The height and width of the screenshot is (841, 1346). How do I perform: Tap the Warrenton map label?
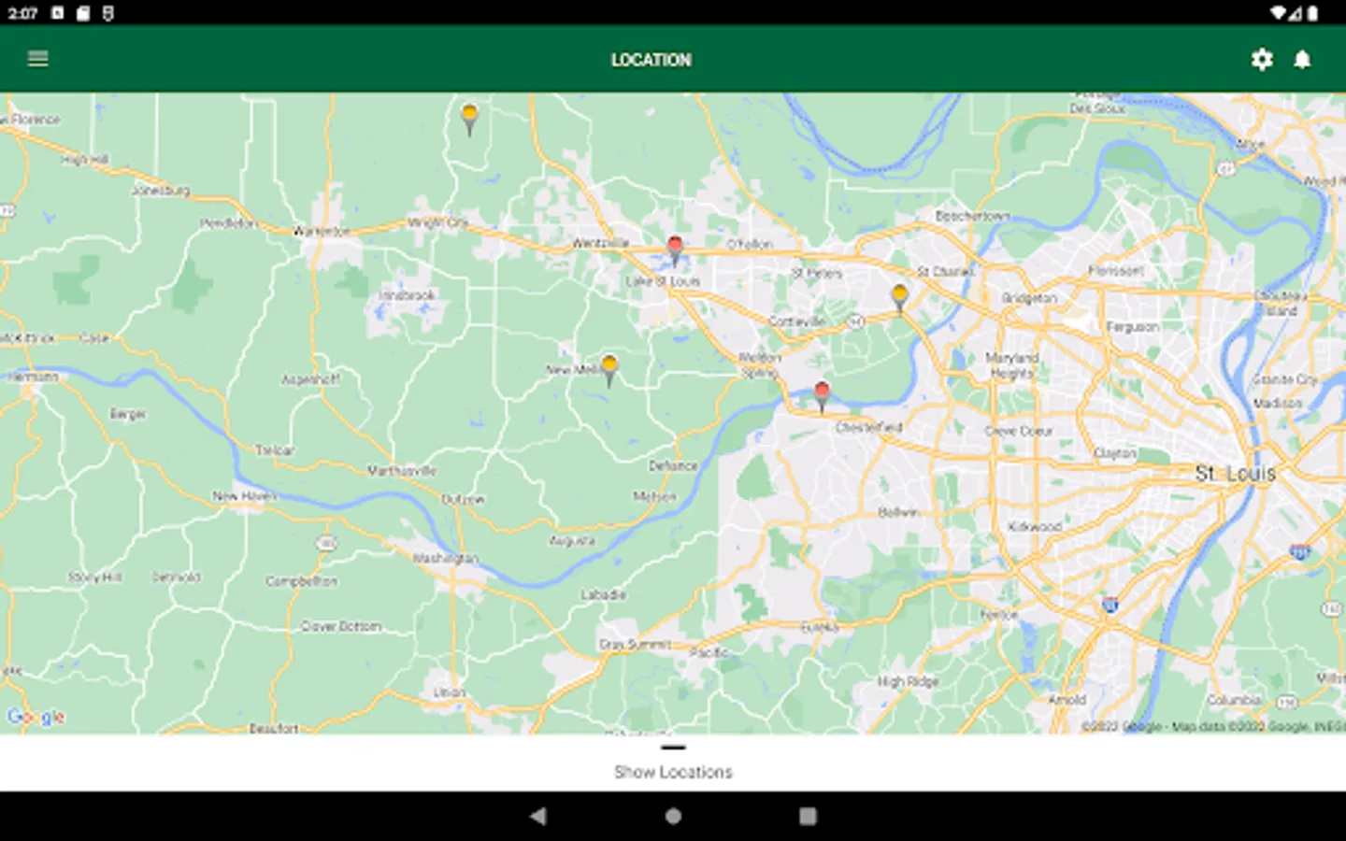[322, 231]
